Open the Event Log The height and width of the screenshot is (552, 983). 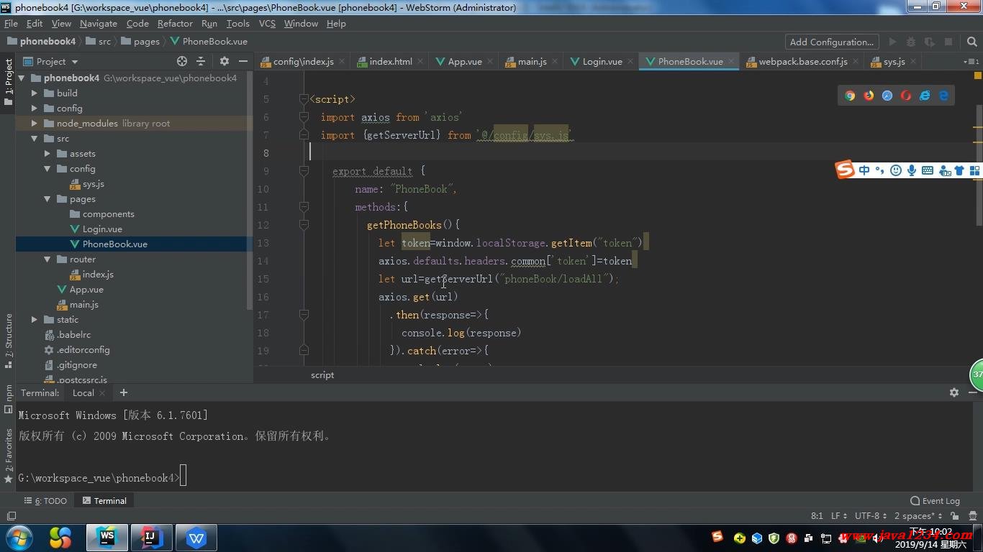click(935, 501)
